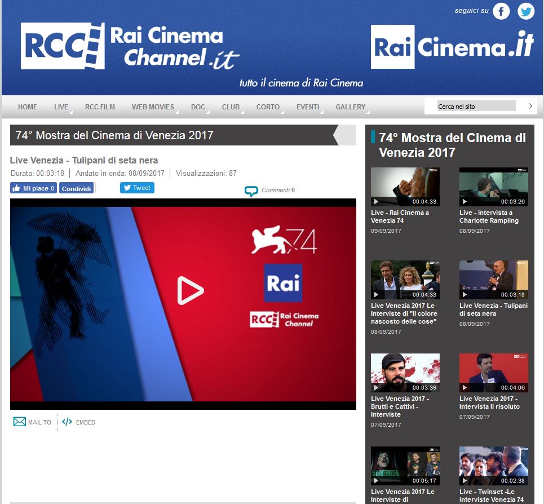
Task: Open Intervista Il risoluto thumbnail
Action: tap(494, 373)
